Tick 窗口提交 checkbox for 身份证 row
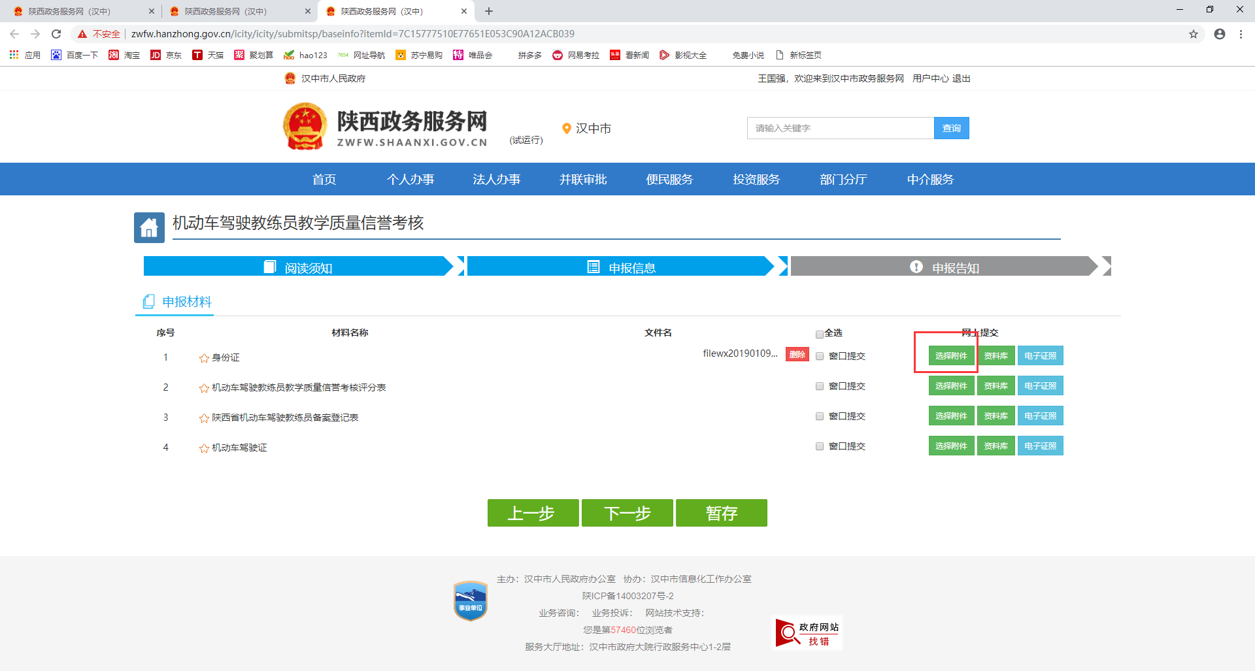 coord(820,356)
